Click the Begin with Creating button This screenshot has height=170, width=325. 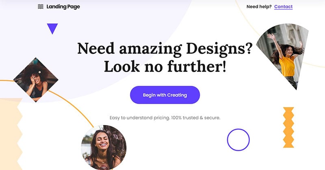tap(165, 95)
